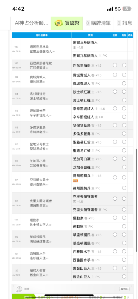Viewport: 138px width, 299px height.
Task: Tap the battery indicator in status bar
Action: [x=127, y=9]
